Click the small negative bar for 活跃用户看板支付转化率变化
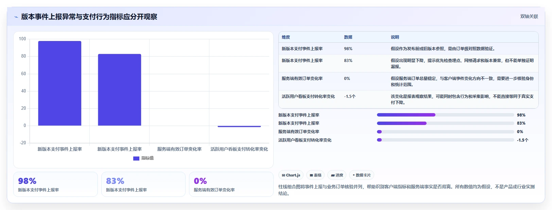This screenshot has width=552, height=210. 239,126
